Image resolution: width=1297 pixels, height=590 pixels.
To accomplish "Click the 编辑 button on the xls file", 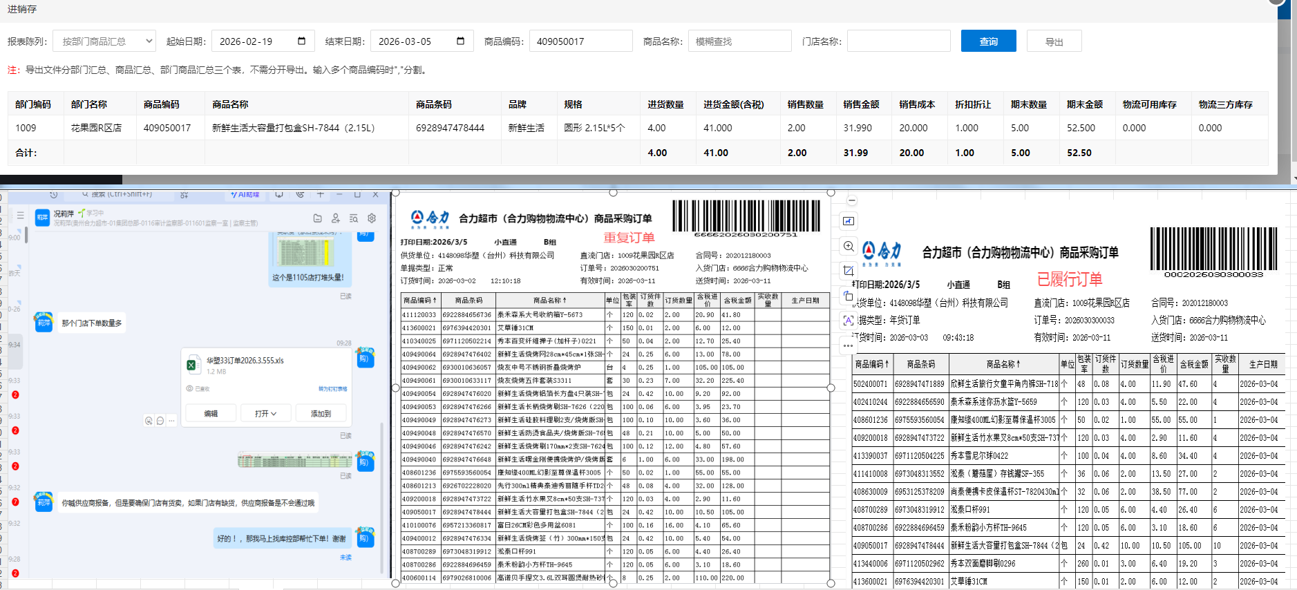I will [x=211, y=414].
